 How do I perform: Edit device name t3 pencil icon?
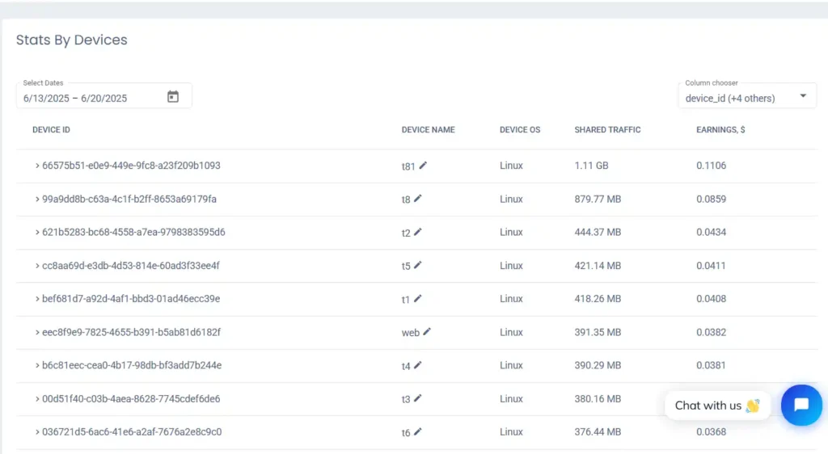click(x=418, y=398)
